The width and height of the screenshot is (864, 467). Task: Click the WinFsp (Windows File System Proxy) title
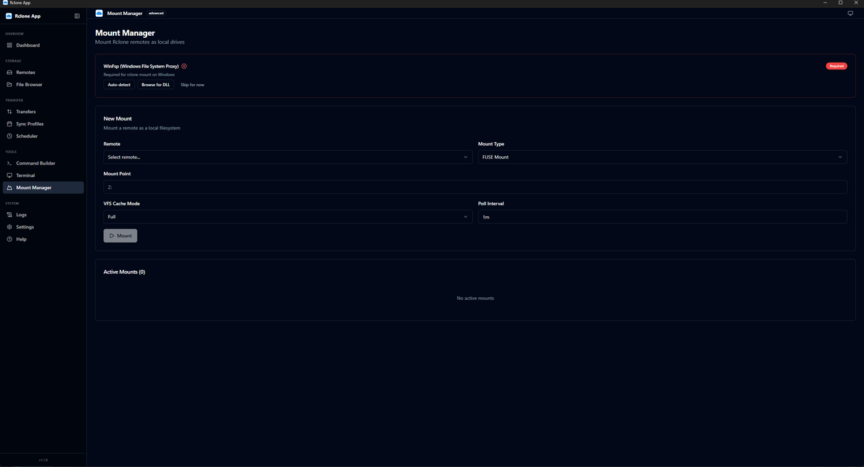coord(141,66)
